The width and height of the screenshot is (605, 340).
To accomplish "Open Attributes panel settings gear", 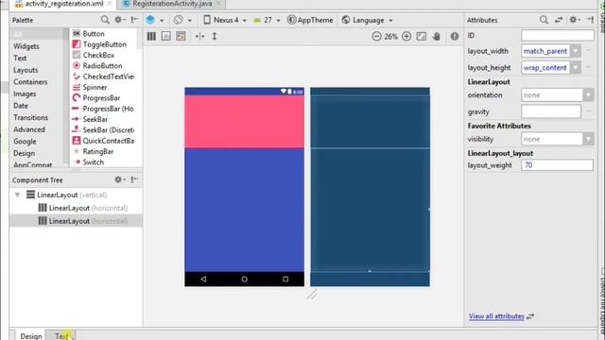I will tap(574, 20).
